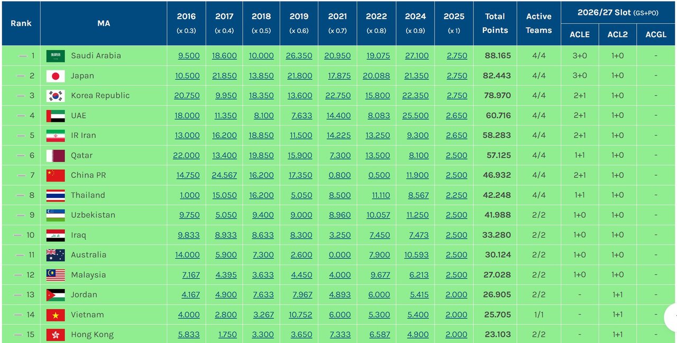Click the Vietnam flag icon
Viewport: 677px width, 343px height.
pyautogui.click(x=56, y=315)
